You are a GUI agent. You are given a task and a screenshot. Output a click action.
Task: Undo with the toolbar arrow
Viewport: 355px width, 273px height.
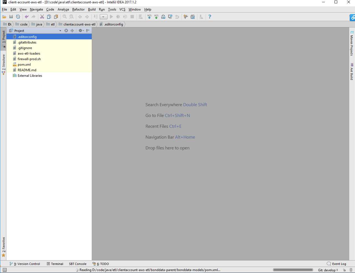point(27,17)
